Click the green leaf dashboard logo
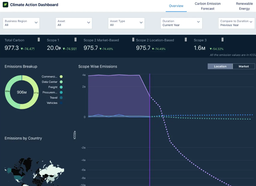This screenshot has height=186, width=256. coord(5,5)
